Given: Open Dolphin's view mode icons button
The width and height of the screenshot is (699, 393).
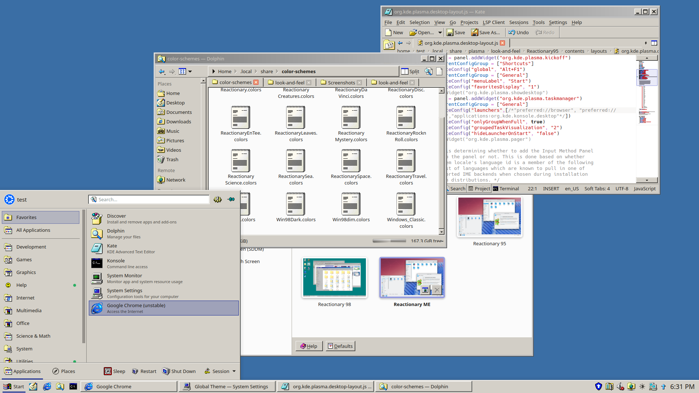Looking at the screenshot, I should 182,72.
